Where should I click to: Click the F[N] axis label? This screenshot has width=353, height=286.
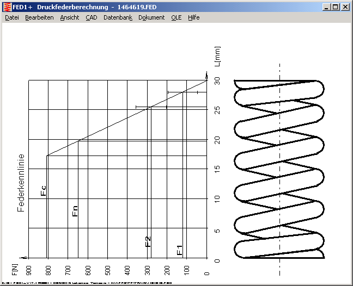[15, 268]
